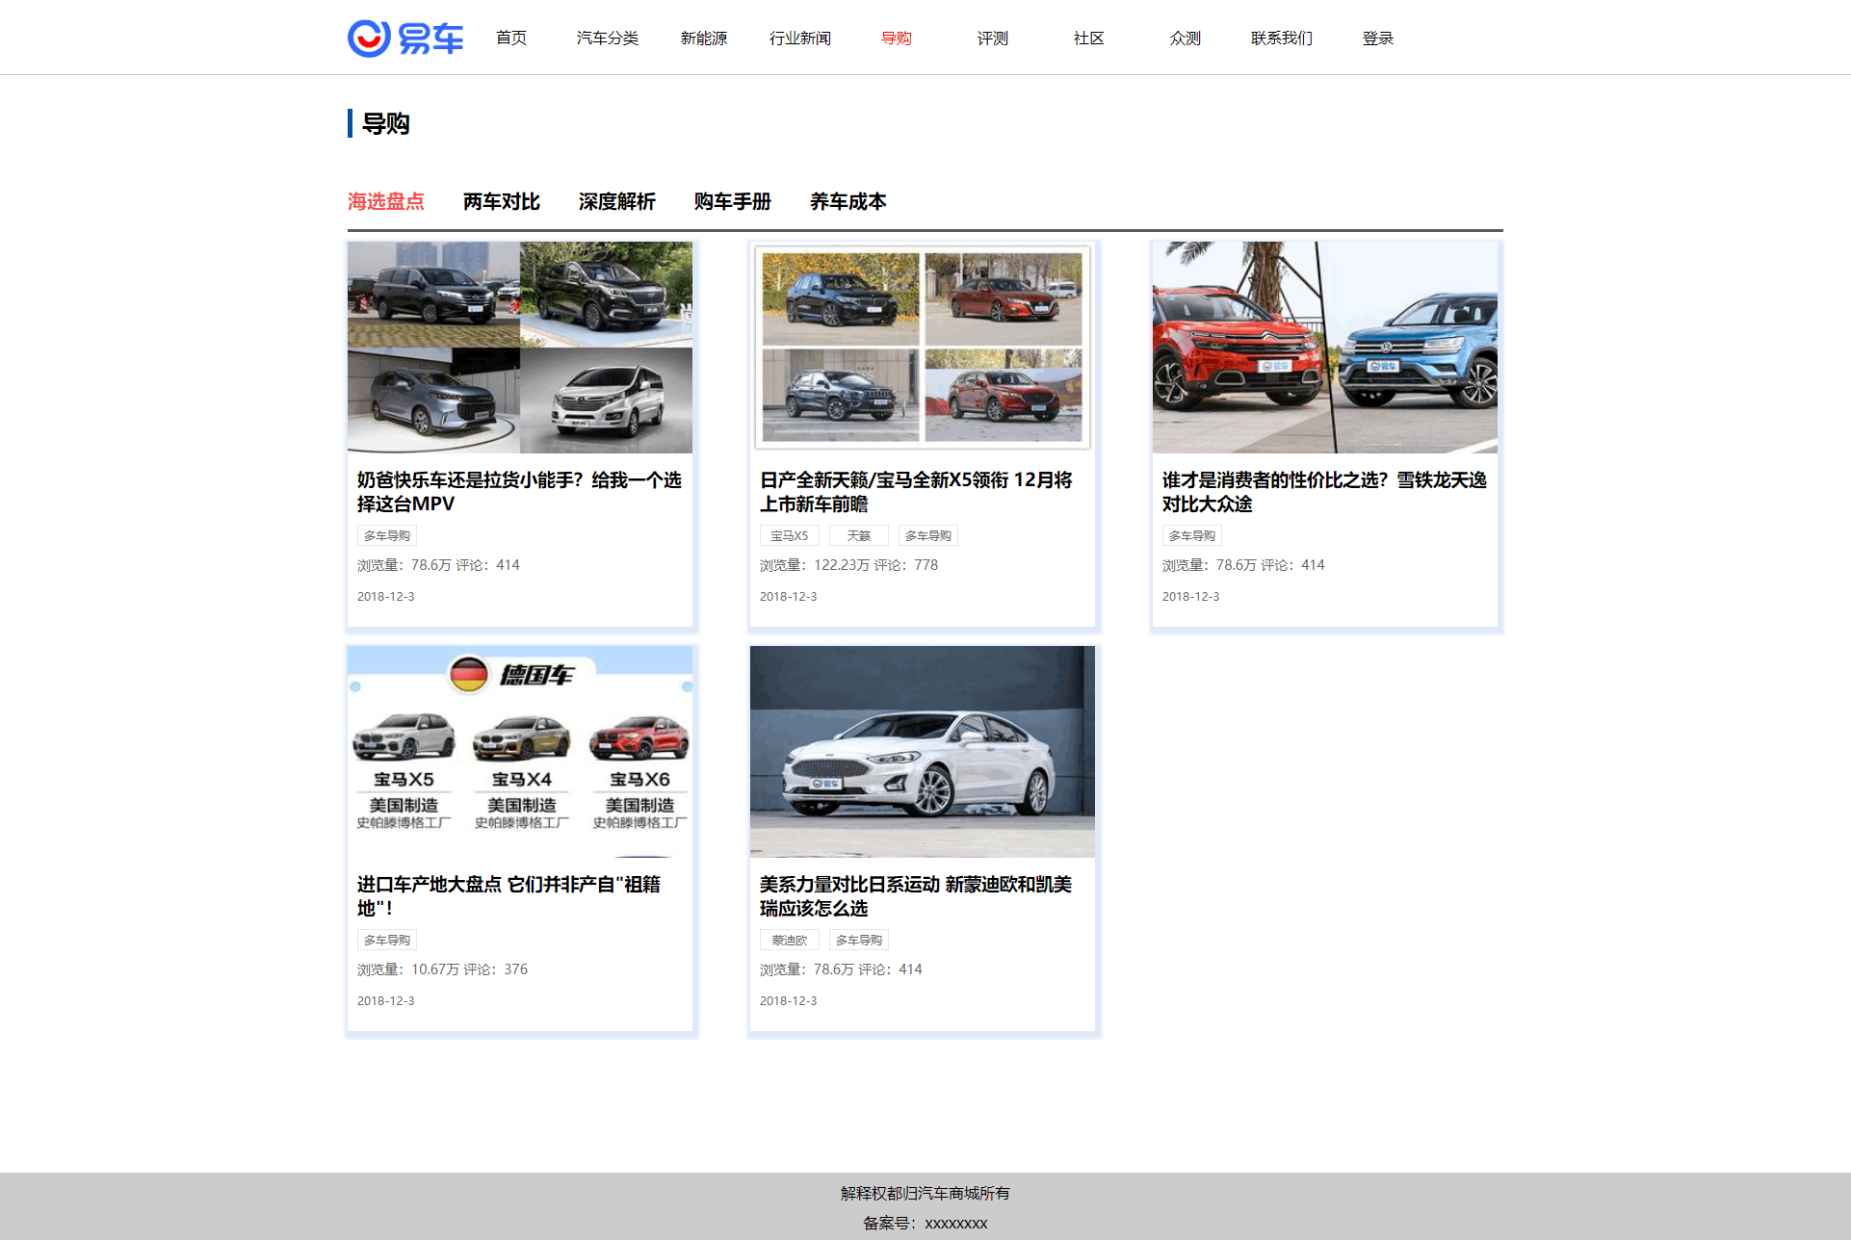This screenshot has height=1240, width=1851.
Task: Click 多车导购 tag under 进口车产地 article
Action: click(387, 941)
